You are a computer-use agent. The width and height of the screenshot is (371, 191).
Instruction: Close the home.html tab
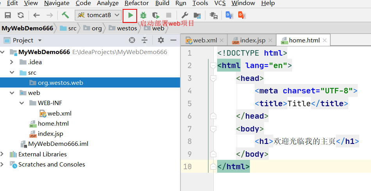pyautogui.click(x=325, y=40)
